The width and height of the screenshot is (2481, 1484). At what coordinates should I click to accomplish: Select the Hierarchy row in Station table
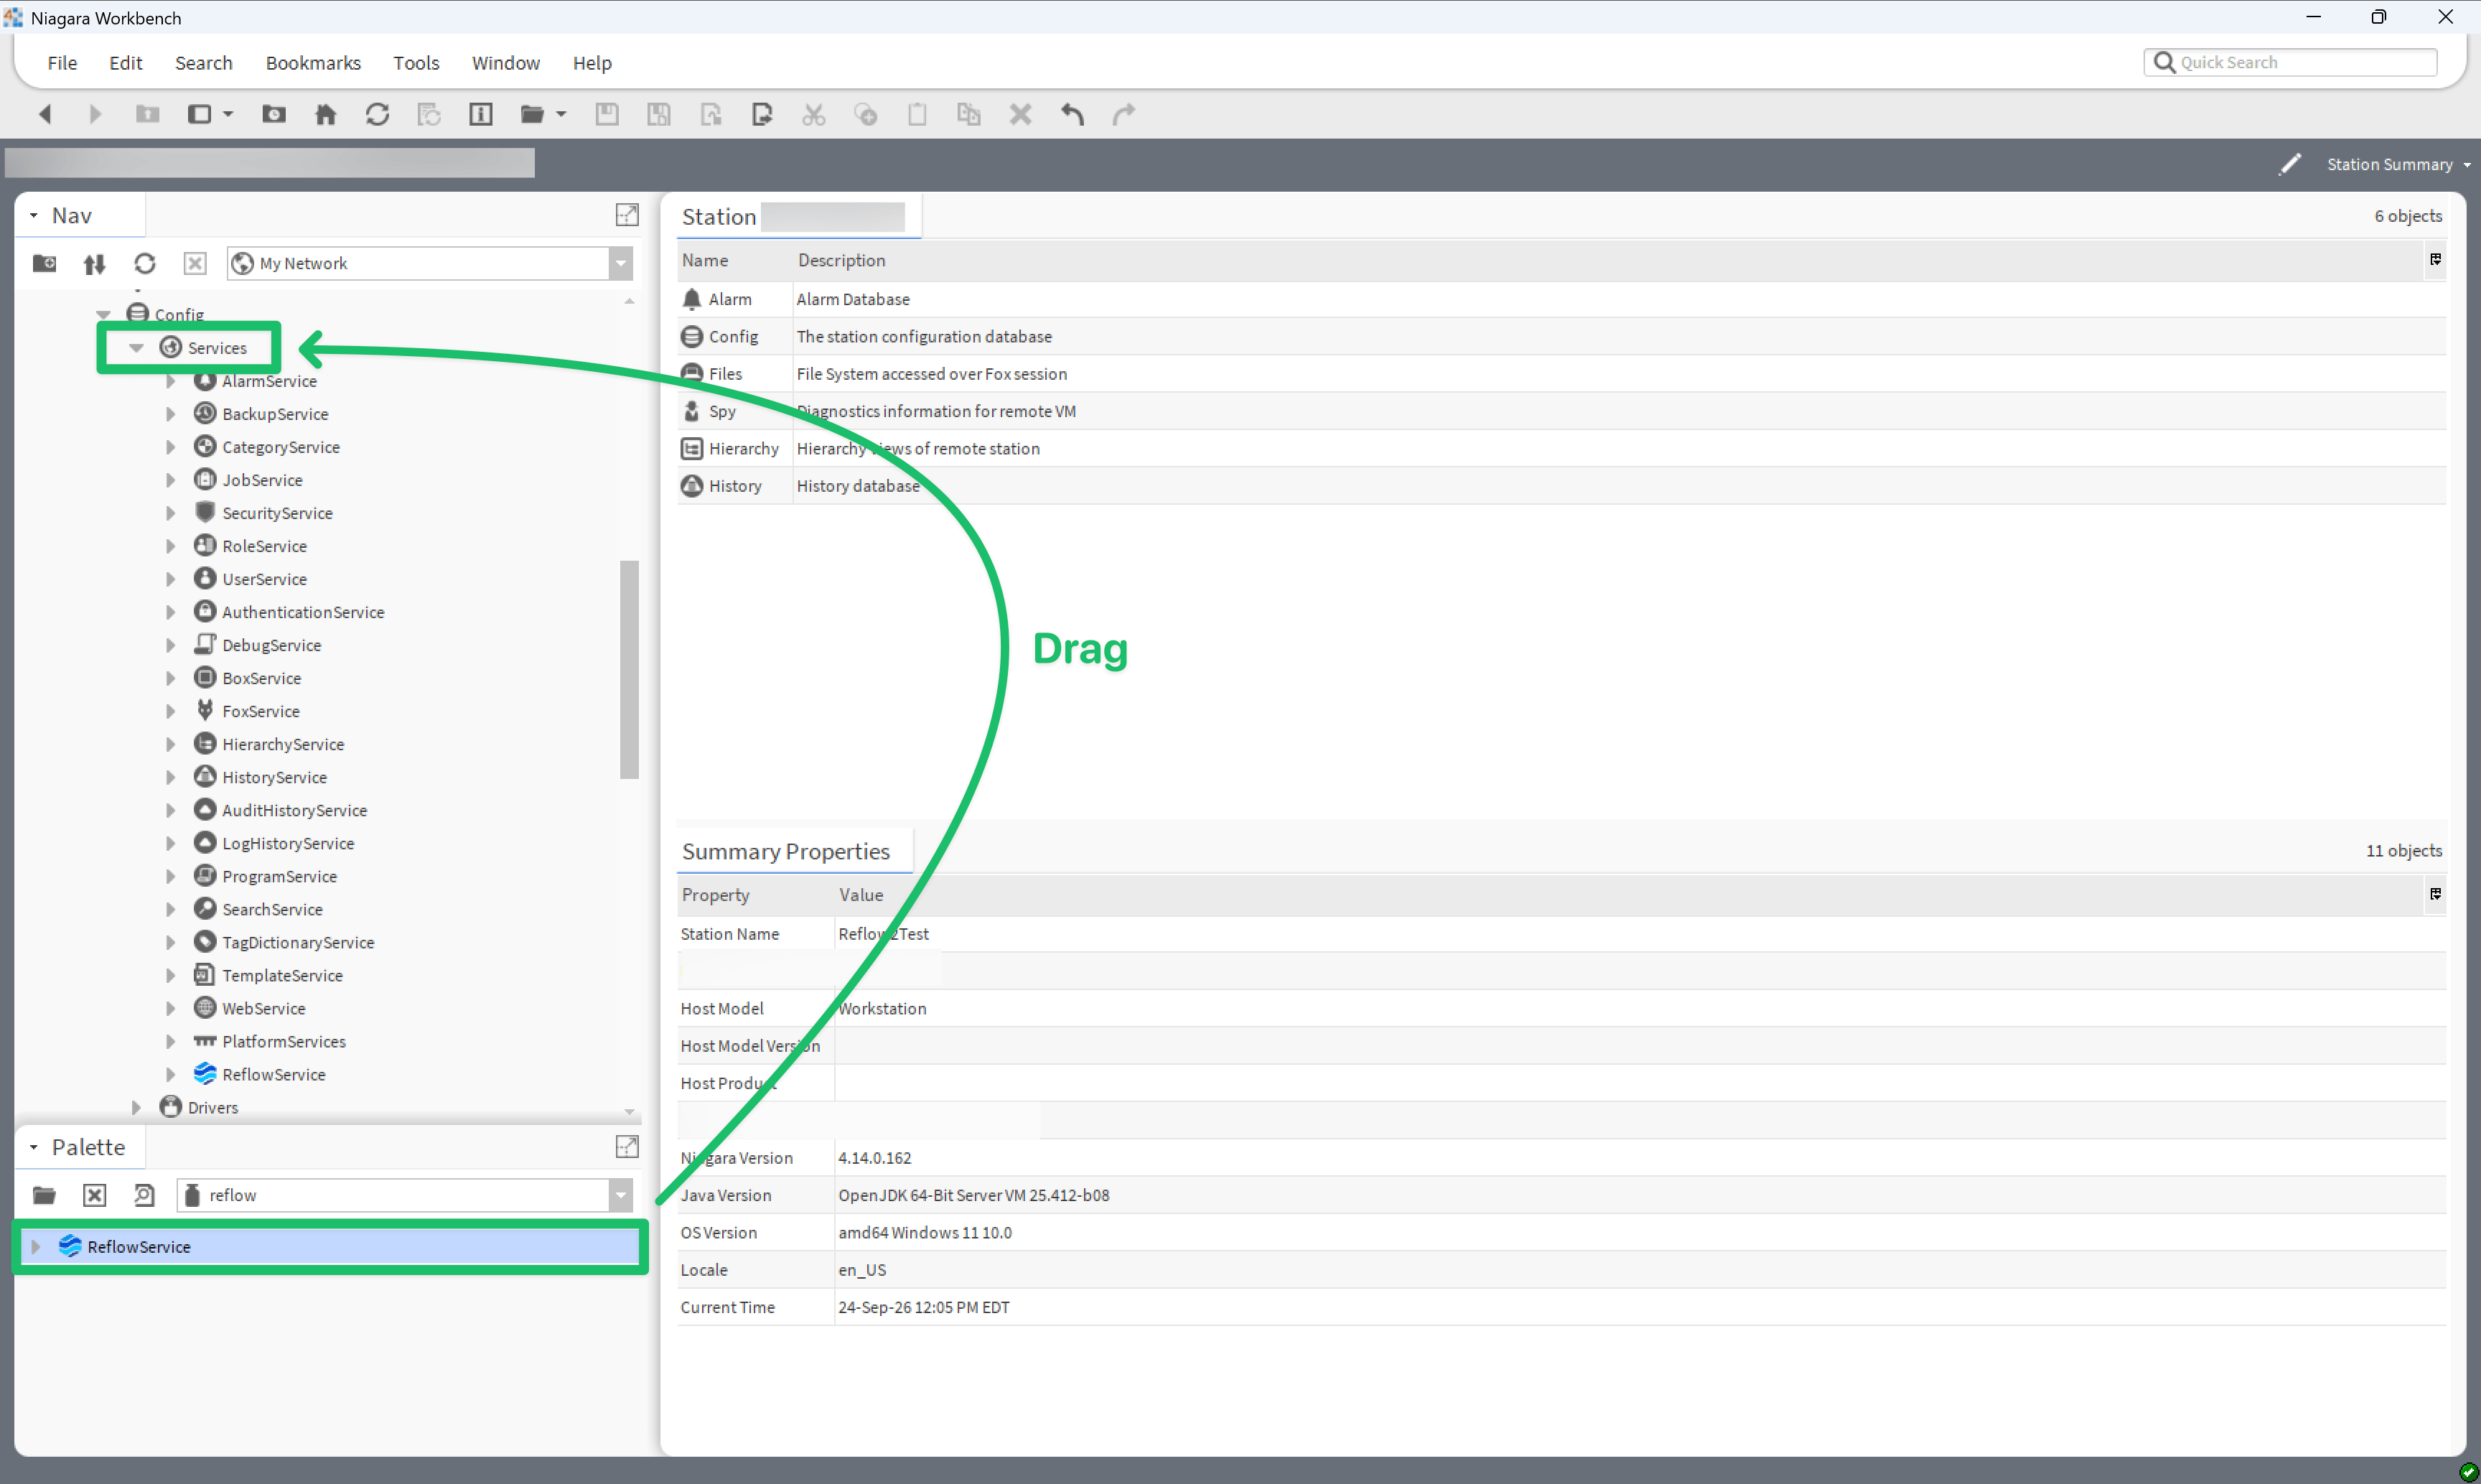click(x=1561, y=449)
